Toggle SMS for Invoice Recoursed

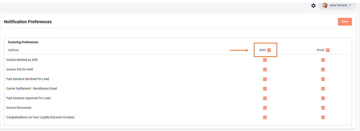click(265, 108)
